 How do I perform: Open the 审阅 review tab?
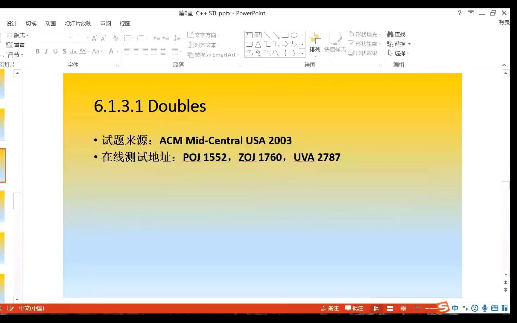(106, 24)
